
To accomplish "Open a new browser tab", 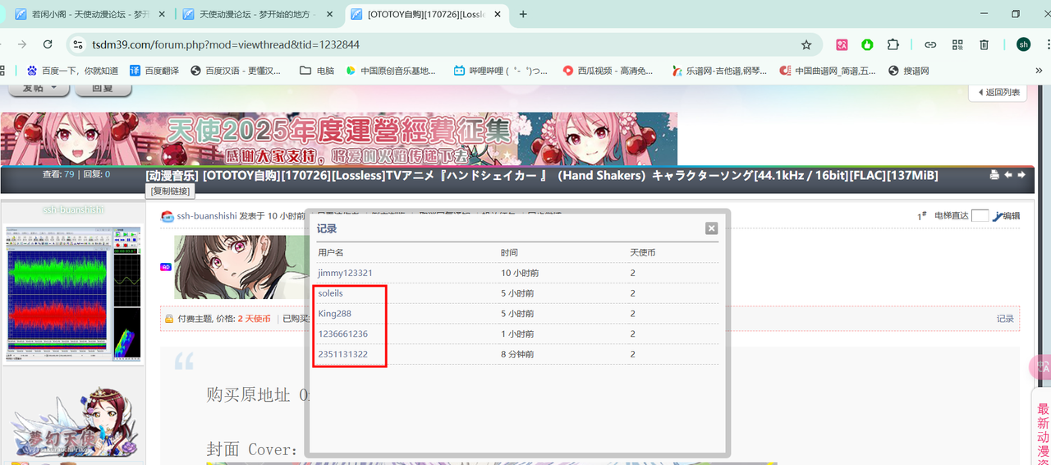I will [x=523, y=14].
